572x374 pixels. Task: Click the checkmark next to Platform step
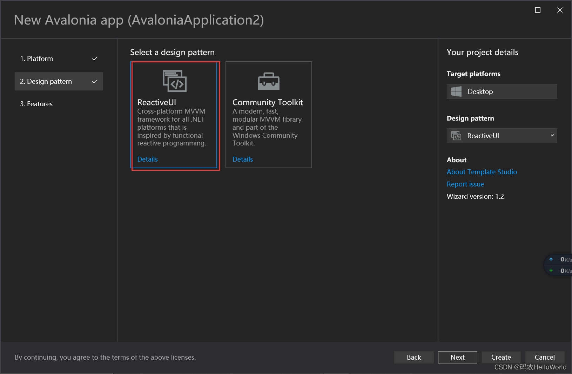pos(95,59)
